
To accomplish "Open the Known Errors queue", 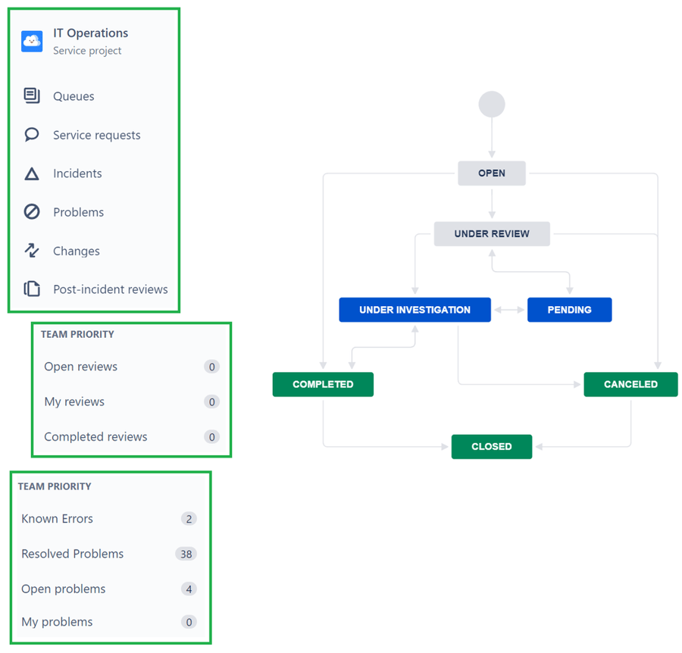I will coord(57,519).
